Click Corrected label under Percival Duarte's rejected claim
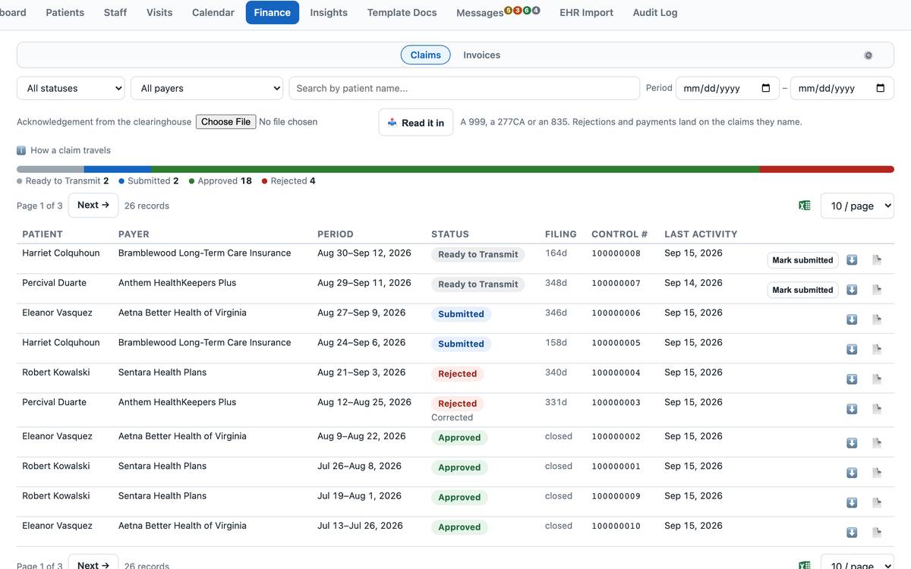911x569 pixels. pos(452,417)
